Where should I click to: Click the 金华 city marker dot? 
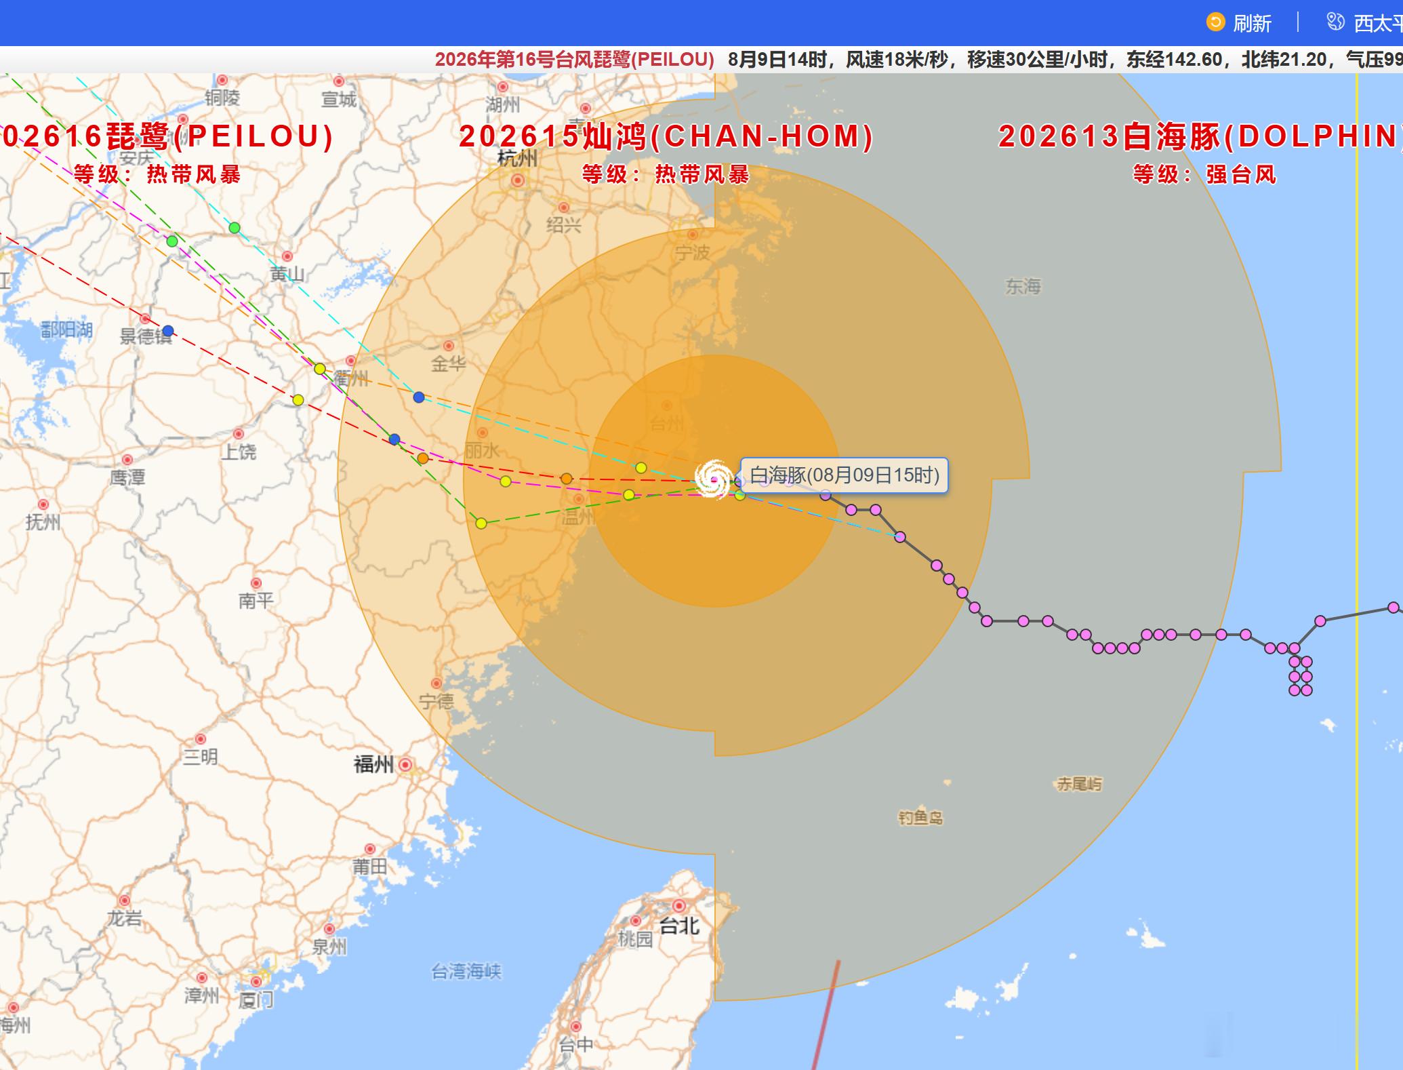448,346
